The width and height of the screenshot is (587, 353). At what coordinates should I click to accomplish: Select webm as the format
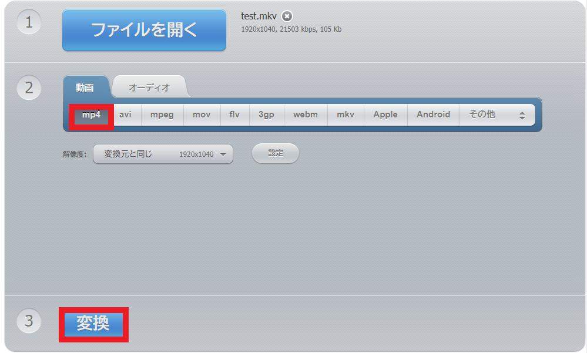[x=306, y=115]
